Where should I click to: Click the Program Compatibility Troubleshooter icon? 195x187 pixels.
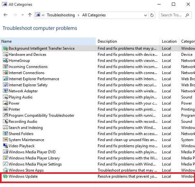coord(5,115)
